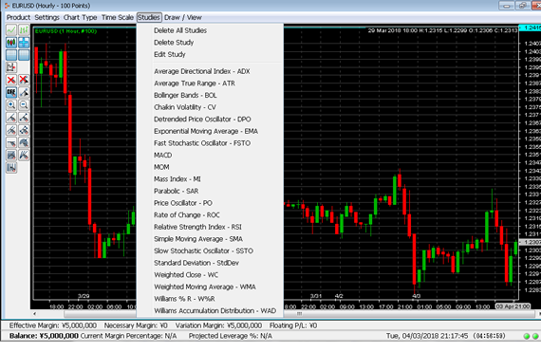The height and width of the screenshot is (352, 541).
Task: Click the scrollbar left arrow
Action: pos(34,314)
